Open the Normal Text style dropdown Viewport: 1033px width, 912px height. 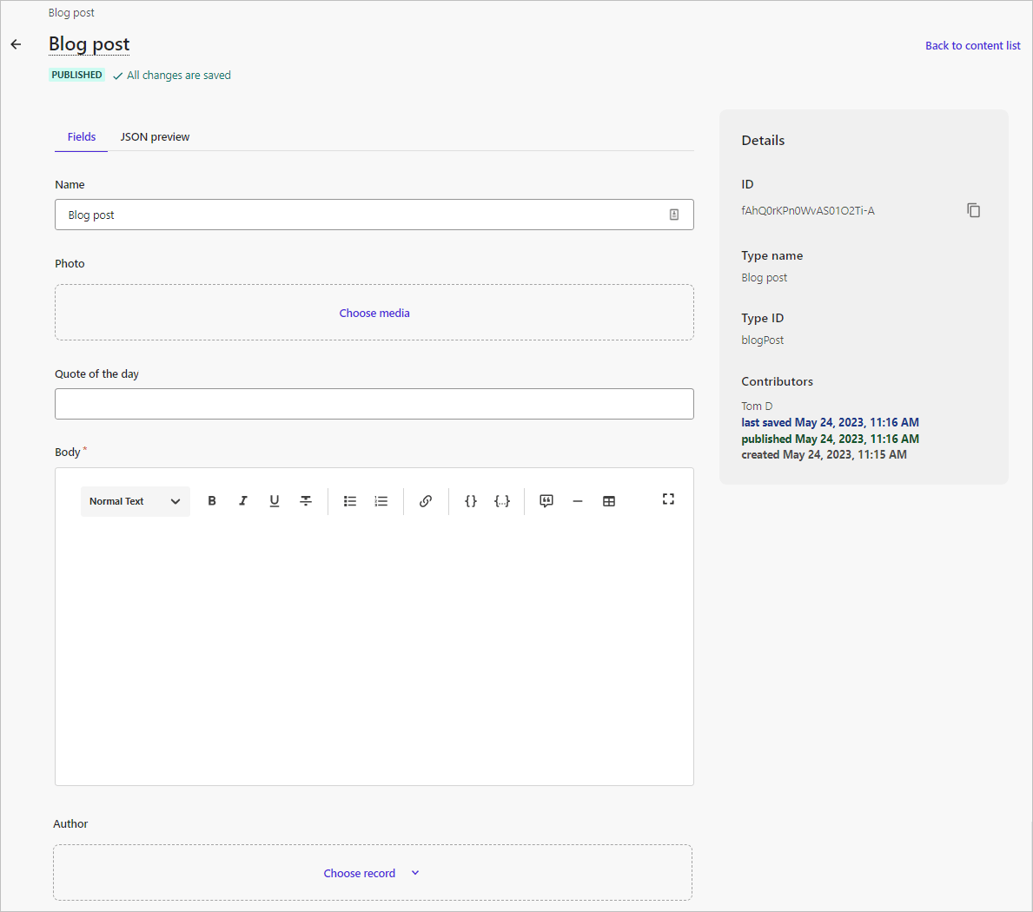135,501
